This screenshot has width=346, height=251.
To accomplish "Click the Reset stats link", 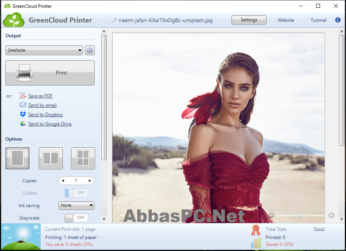I will tap(319, 229).
